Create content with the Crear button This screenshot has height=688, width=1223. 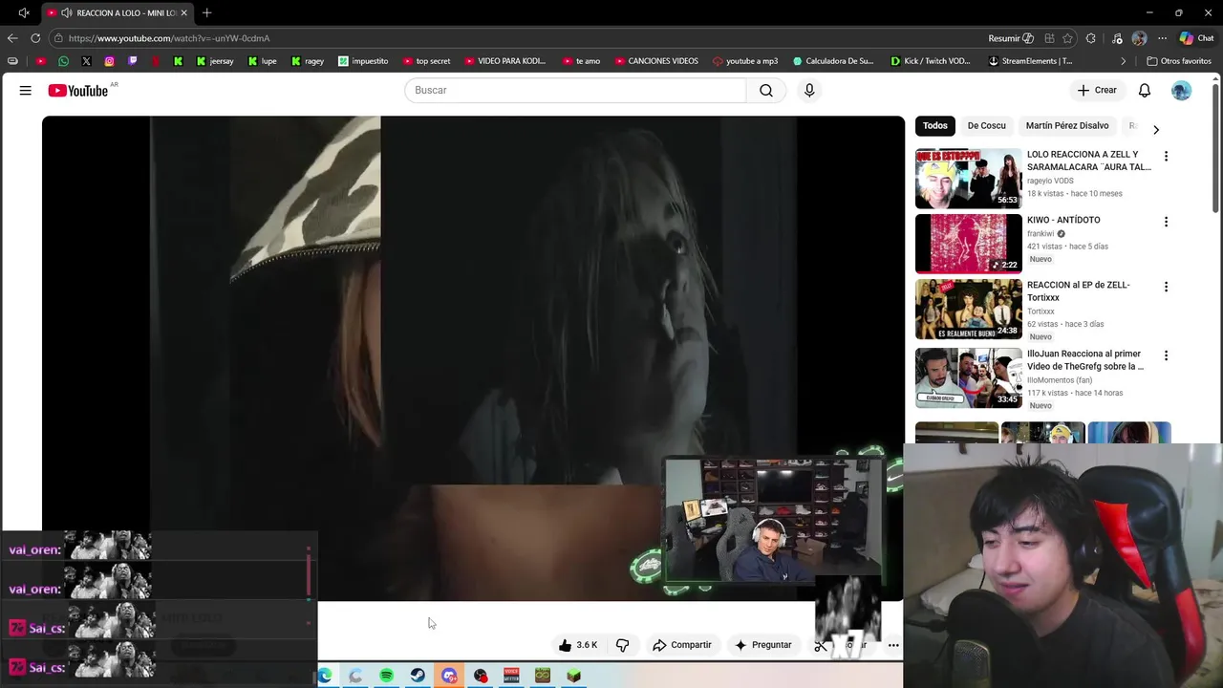pos(1097,90)
